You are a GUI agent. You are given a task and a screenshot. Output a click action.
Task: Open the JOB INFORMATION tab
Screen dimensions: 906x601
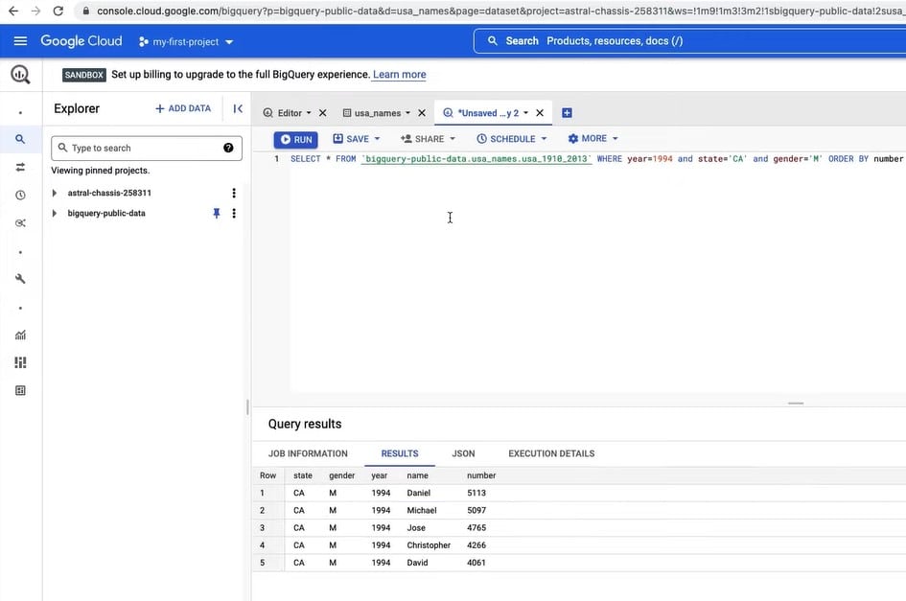308,453
